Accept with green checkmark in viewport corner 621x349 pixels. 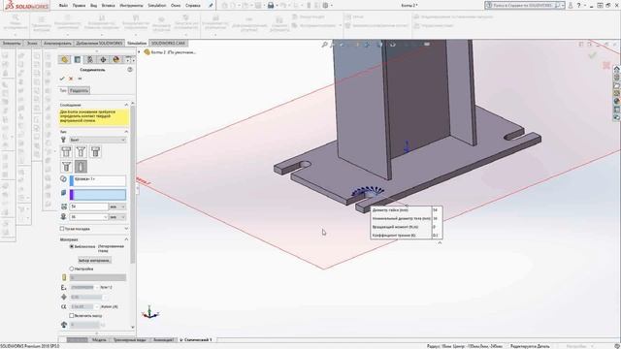[x=593, y=55]
